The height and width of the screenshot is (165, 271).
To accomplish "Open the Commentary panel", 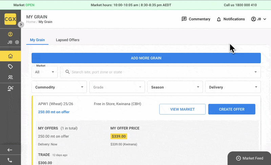I will [x=196, y=19].
